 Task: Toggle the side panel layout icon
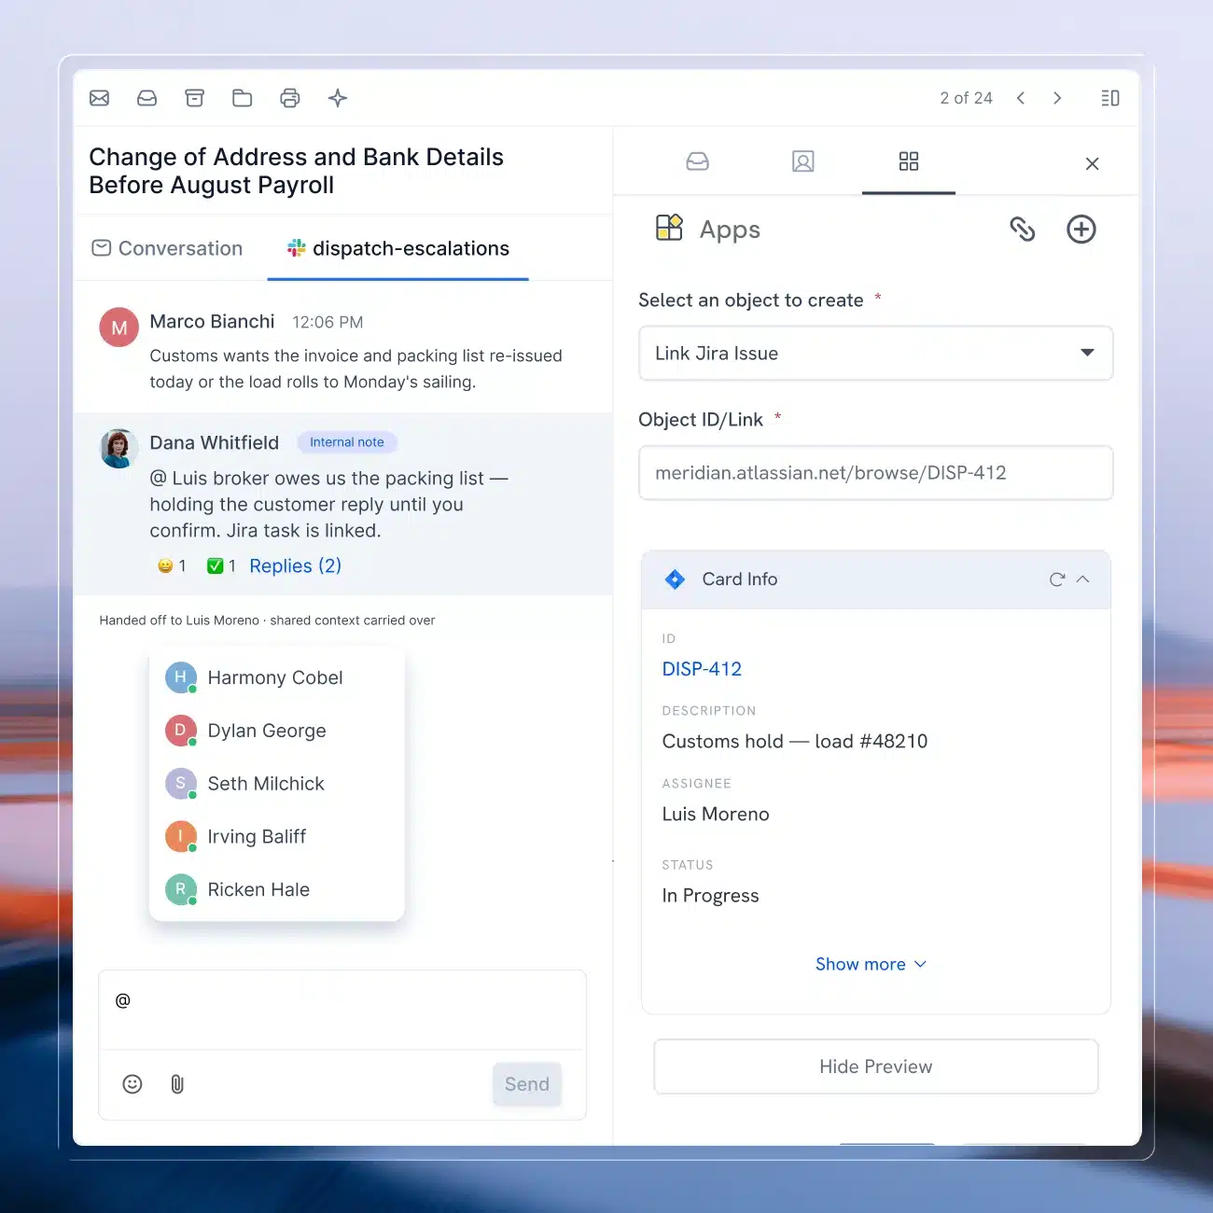[x=1110, y=98]
